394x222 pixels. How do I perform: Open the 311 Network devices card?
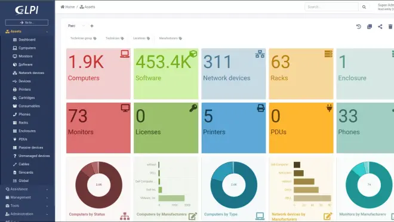point(233,74)
